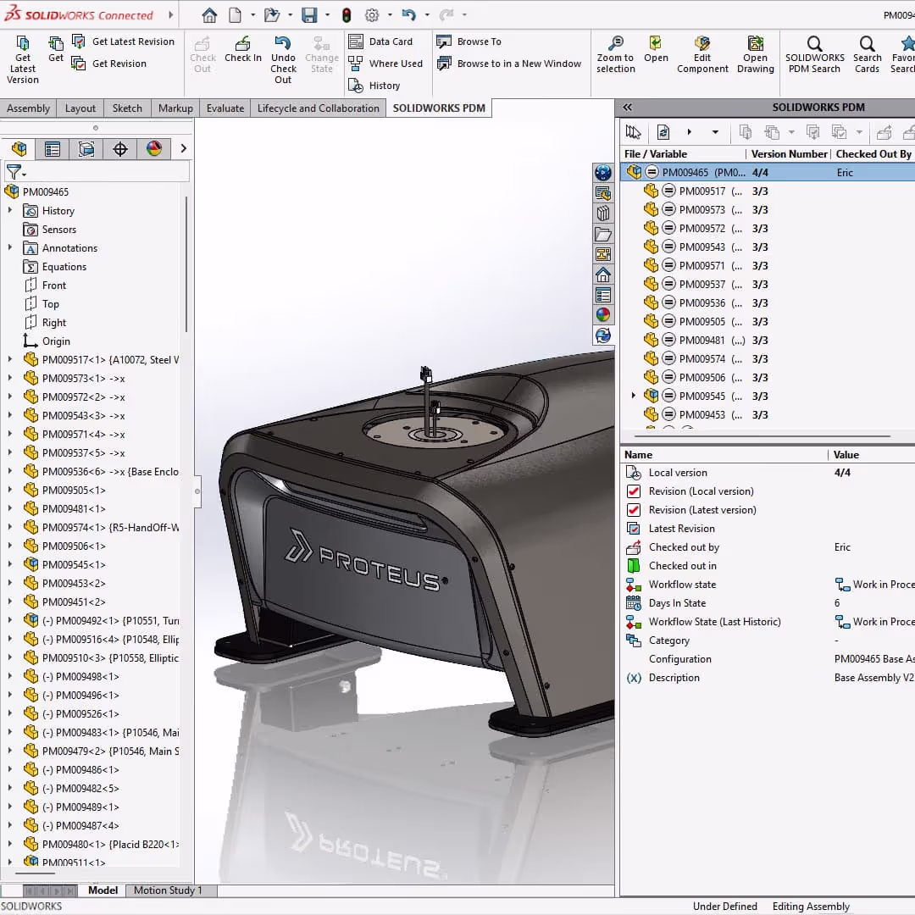Select the Front plane
Viewport: 915px width, 915px height.
pos(46,285)
